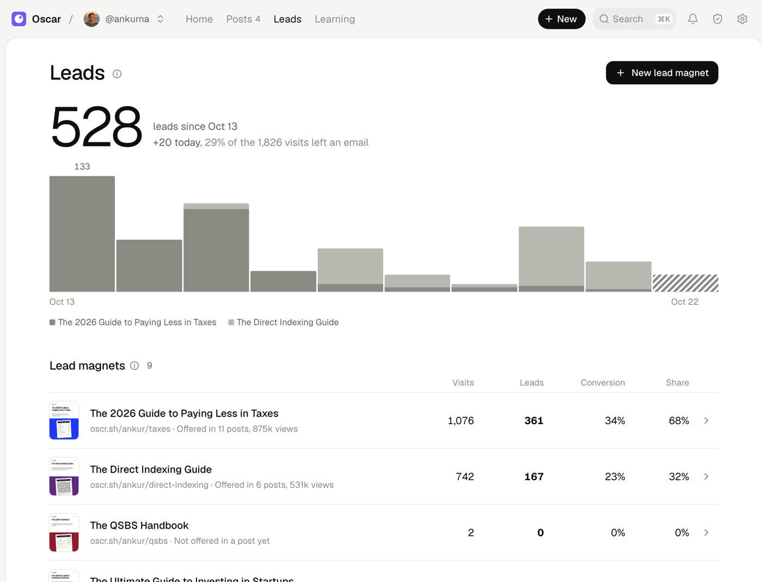Click into the Search field
762x582 pixels.
point(634,19)
